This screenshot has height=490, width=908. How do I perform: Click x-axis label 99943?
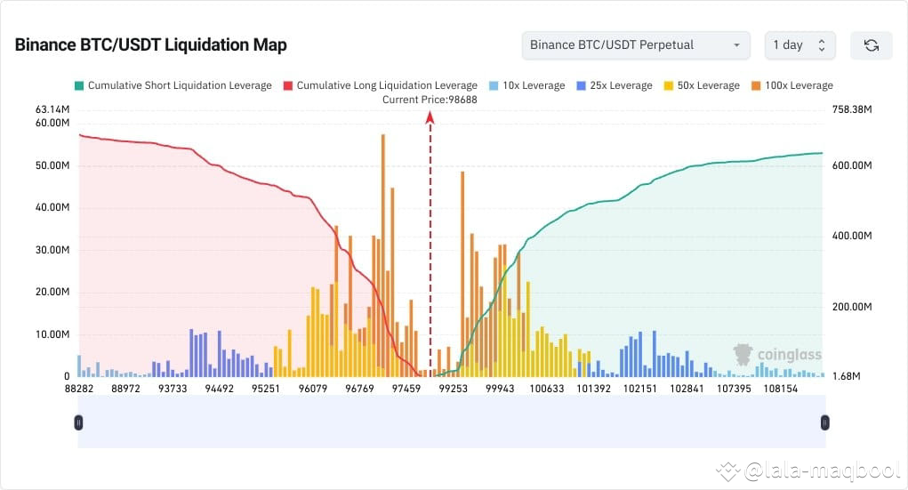pos(500,389)
